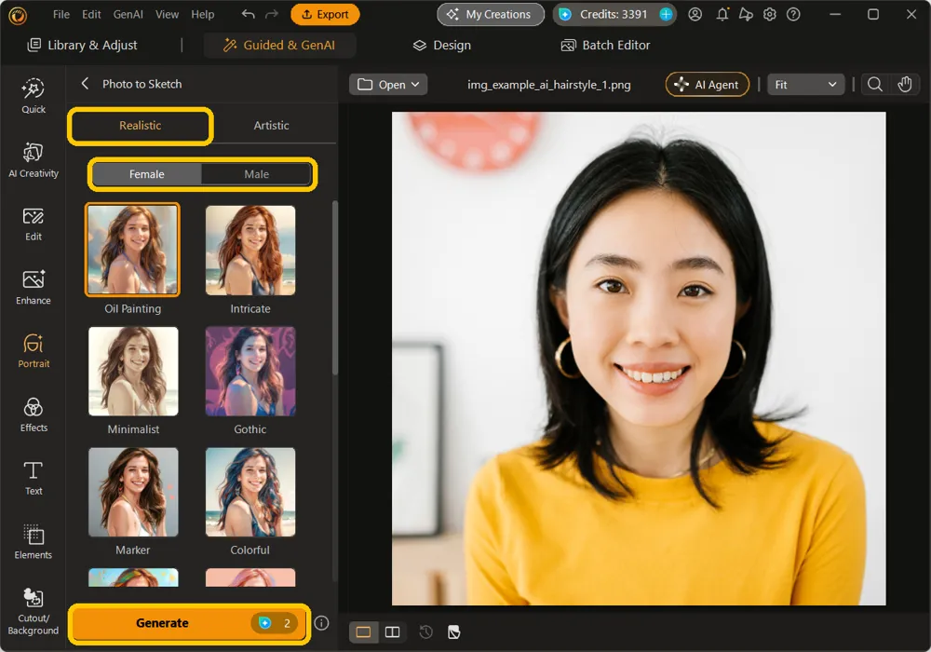
Task: Choose the Oil Painting style thumbnail
Action: (132, 250)
